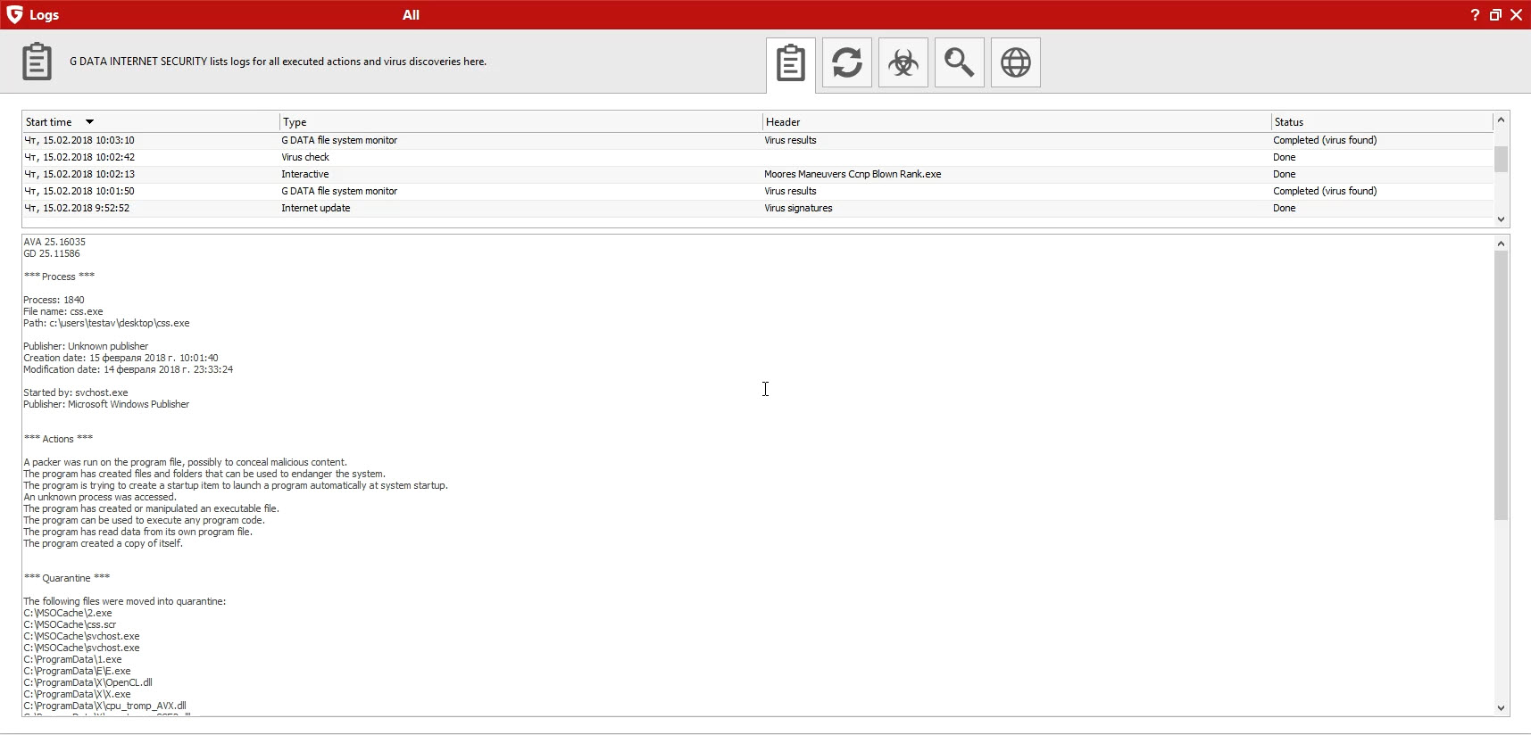1531x735 pixels.
Task: Click the 15.02.2018 9:52:52 timestamp cell
Action: tap(77, 208)
